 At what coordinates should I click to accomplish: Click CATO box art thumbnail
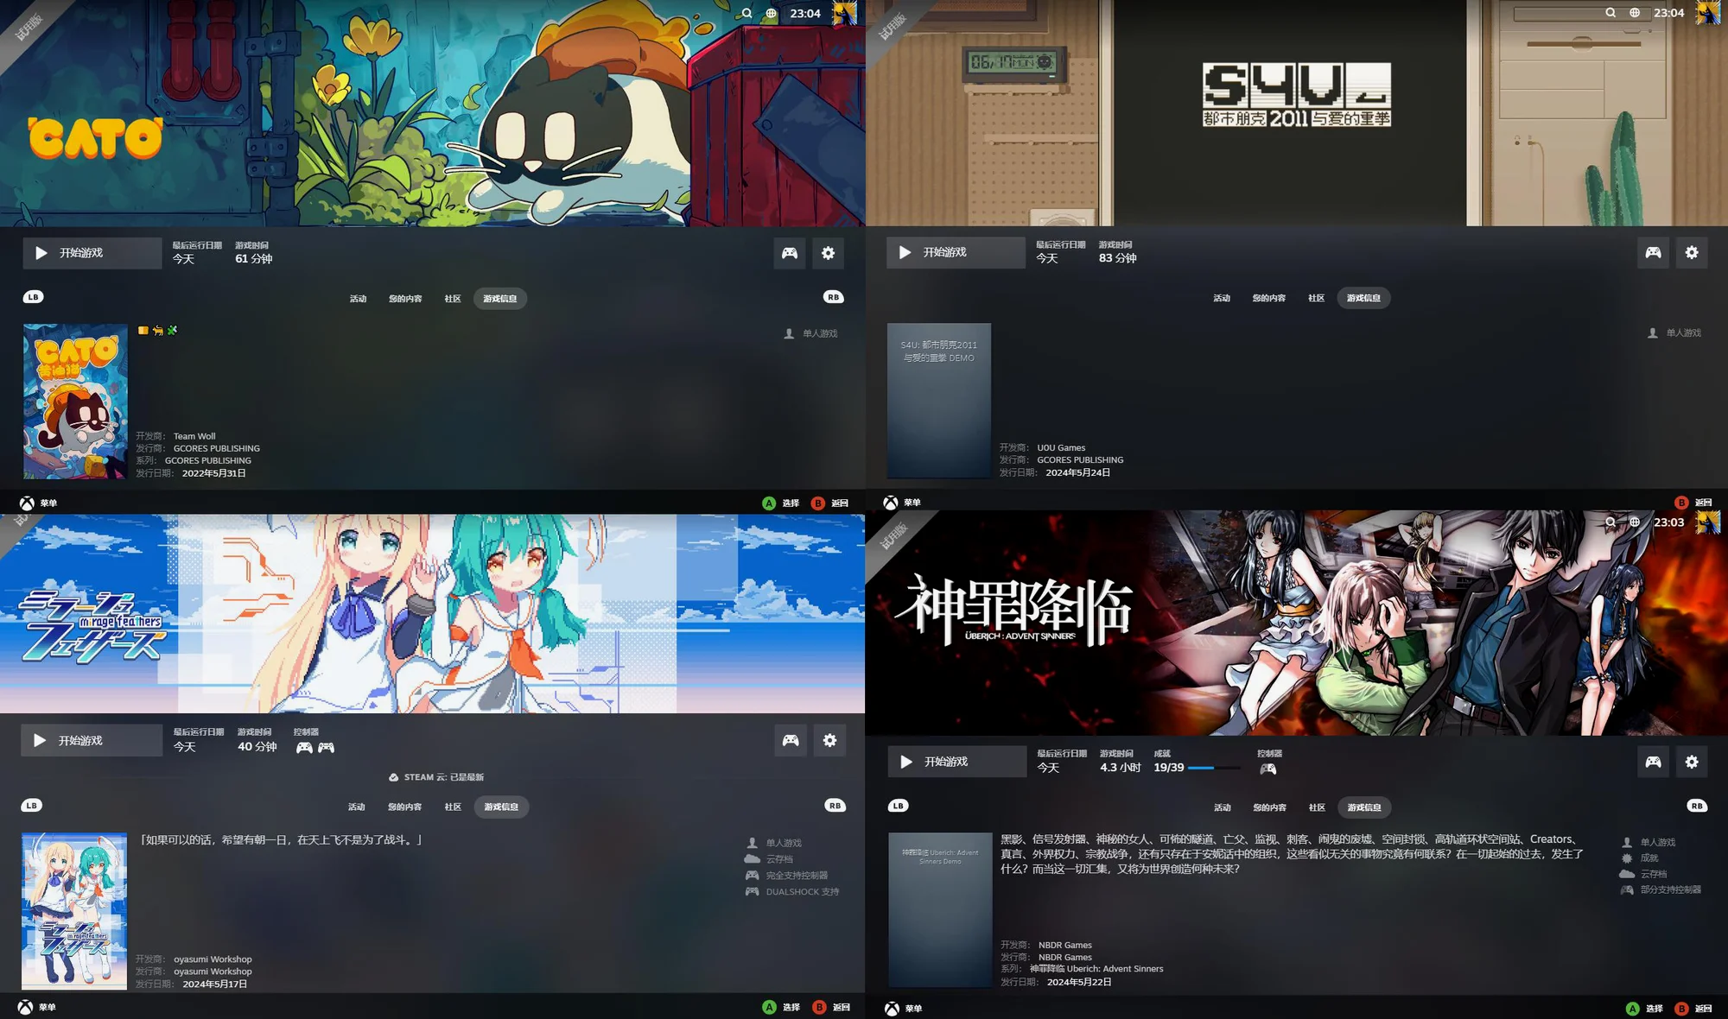coord(75,402)
